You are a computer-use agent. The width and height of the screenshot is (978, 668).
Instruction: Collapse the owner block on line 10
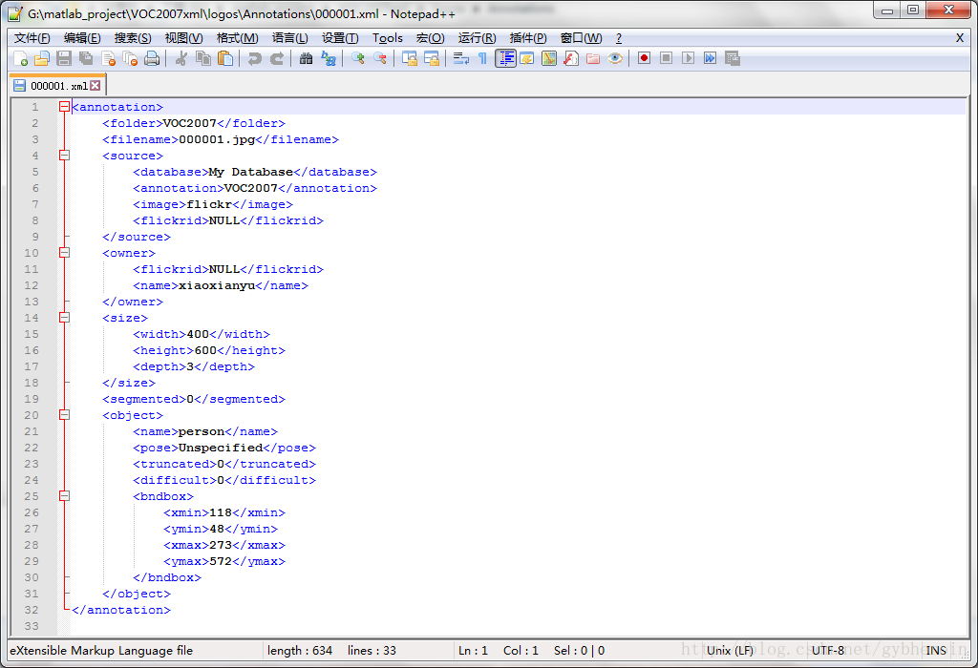pos(64,252)
